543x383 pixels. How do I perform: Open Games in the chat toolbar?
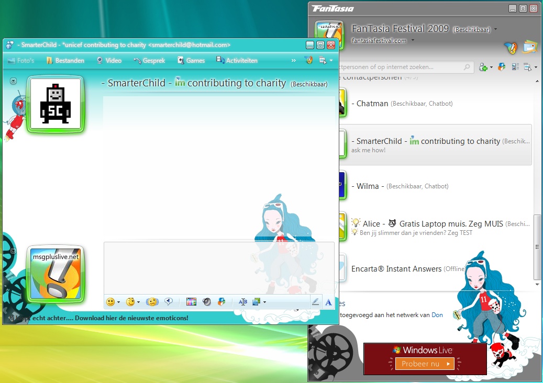[x=191, y=61]
